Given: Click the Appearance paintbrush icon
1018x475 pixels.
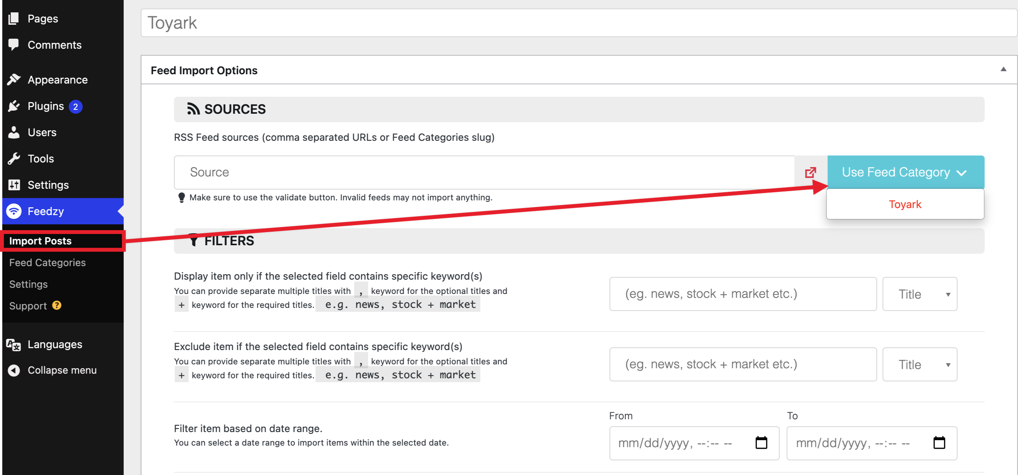Looking at the screenshot, I should 14,79.
